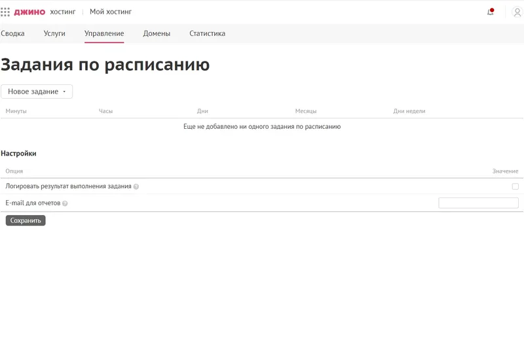The width and height of the screenshot is (524, 340).
Task: Open the user profile icon
Action: 517,12
